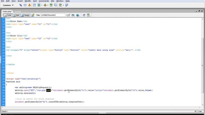
Task: Open the View Options icon menu
Action: (88, 15)
